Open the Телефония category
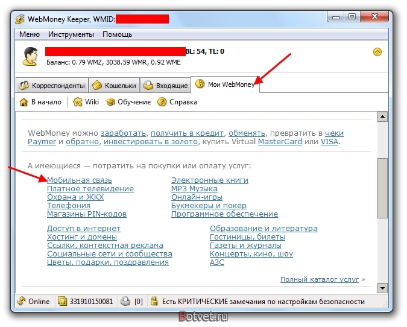 [x=69, y=206]
